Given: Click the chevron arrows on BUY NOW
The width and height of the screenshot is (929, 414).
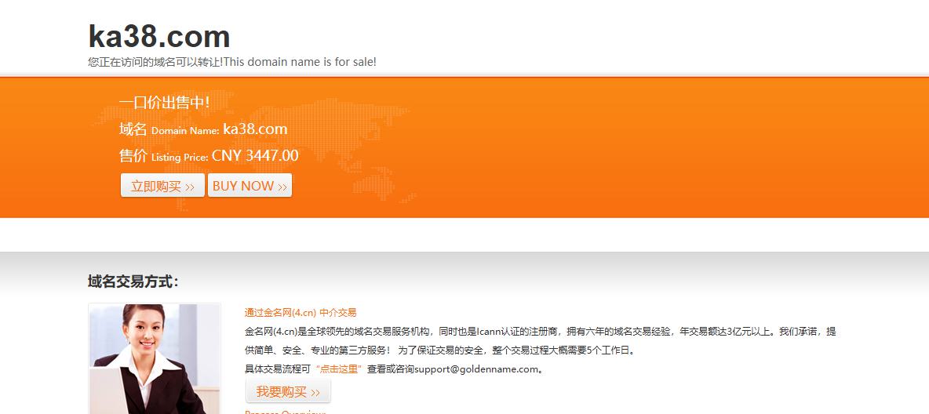Looking at the screenshot, I should (x=282, y=187).
